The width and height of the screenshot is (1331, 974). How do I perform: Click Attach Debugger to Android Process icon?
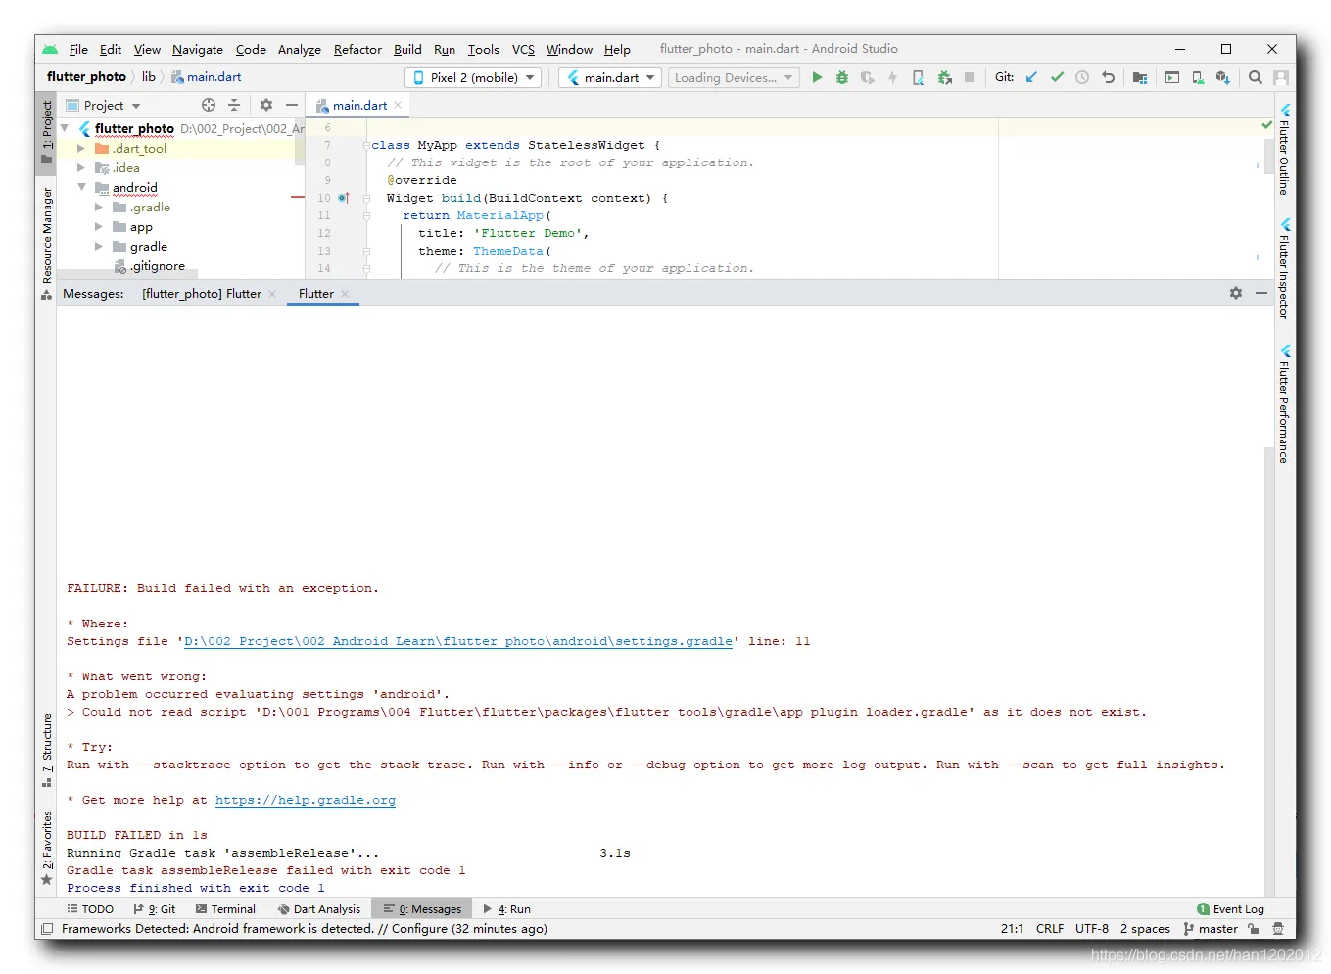[x=944, y=77]
